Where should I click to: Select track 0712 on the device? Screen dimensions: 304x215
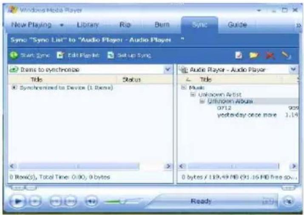point(224,108)
